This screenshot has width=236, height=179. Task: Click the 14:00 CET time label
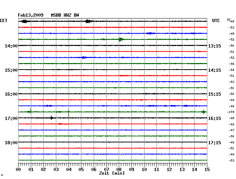point(11,46)
